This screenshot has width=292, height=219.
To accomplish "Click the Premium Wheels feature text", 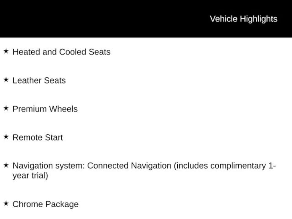I will (45, 109).
